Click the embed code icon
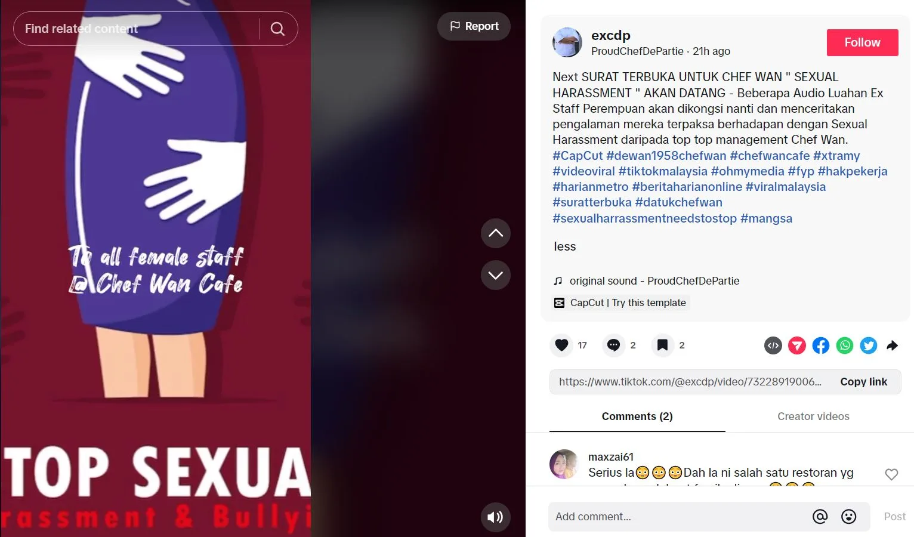This screenshot has width=914, height=537. tap(773, 345)
